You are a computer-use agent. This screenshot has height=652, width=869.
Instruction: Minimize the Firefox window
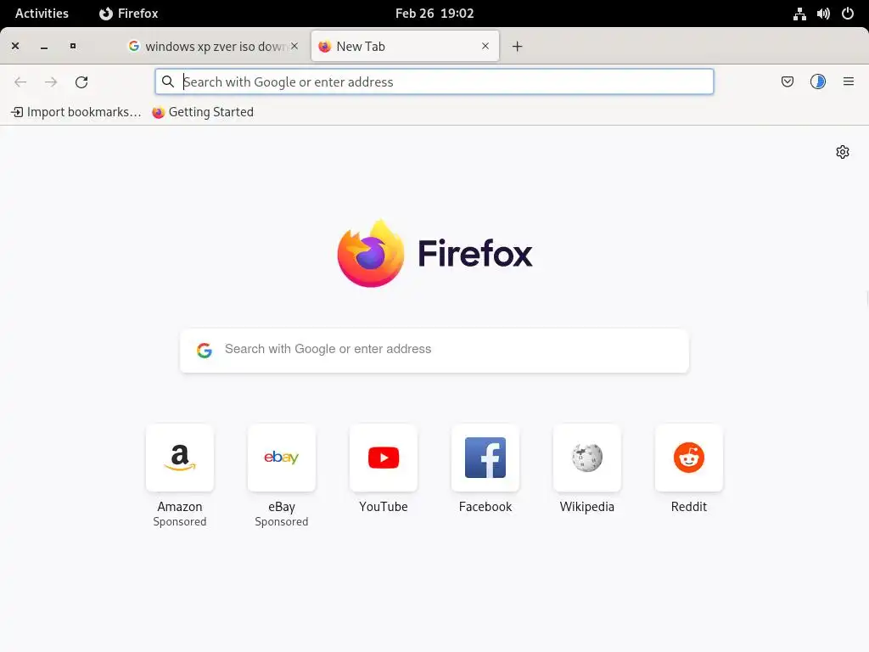pos(44,47)
